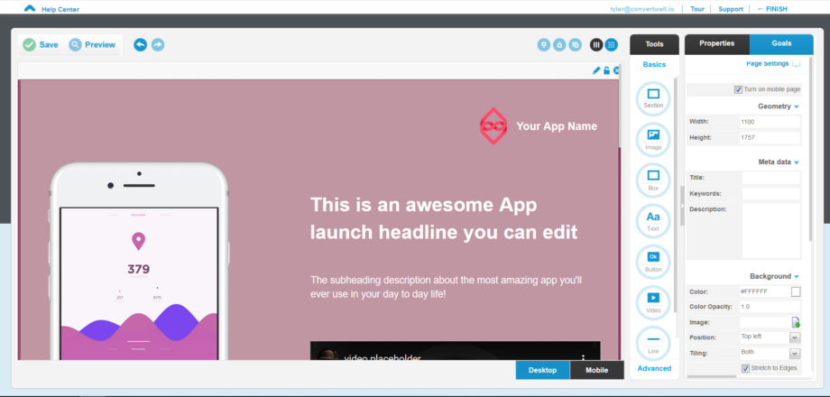Select the Text tool
The image size is (830, 397).
tap(654, 221)
